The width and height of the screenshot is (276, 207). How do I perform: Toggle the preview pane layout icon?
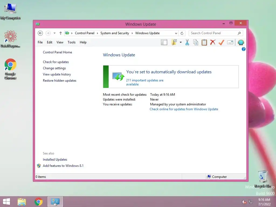pyautogui.click(x=164, y=42)
